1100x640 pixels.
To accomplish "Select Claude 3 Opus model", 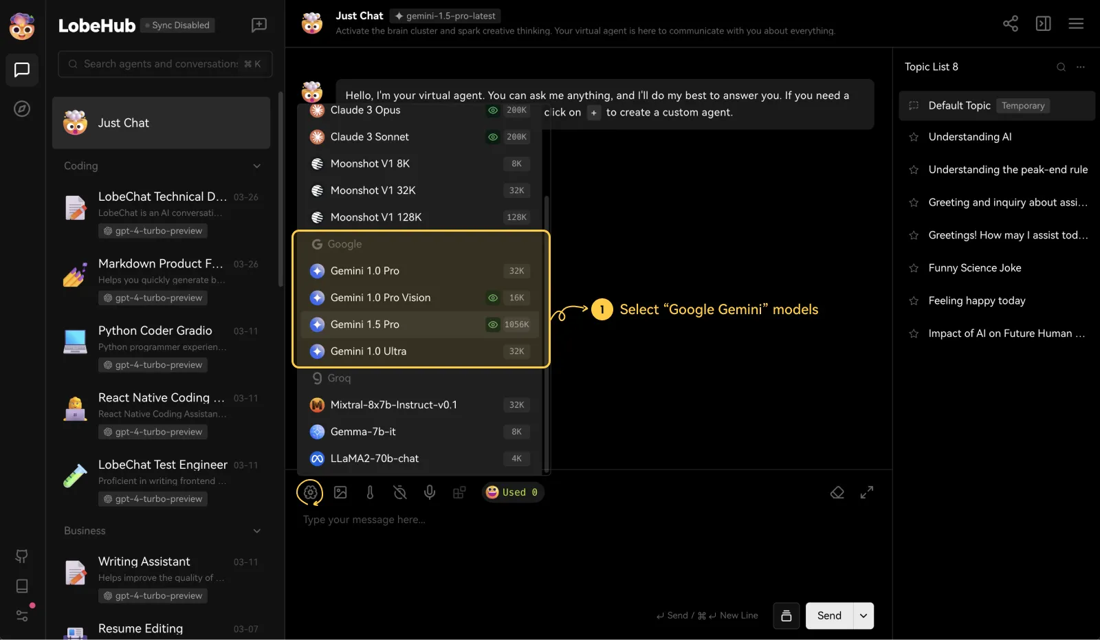I will [419, 111].
